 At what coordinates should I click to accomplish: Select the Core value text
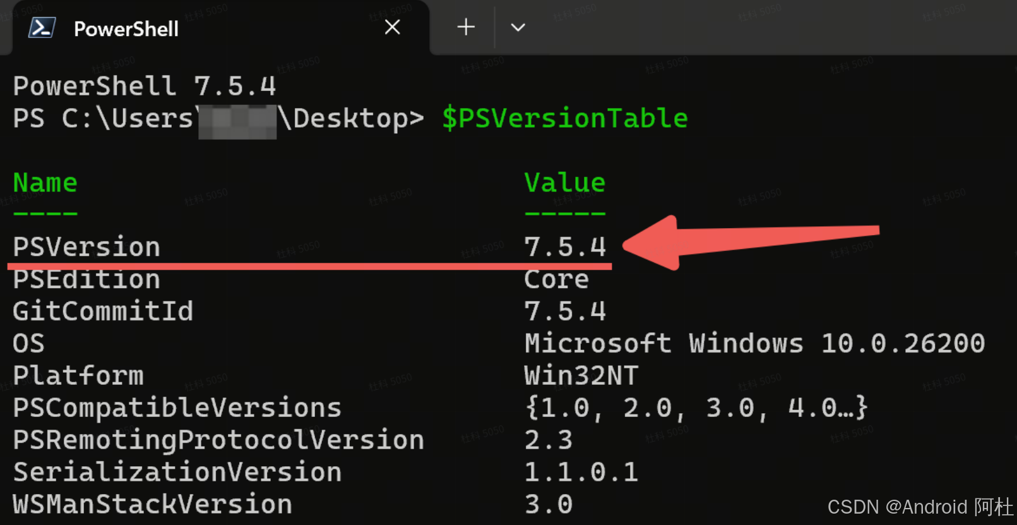[x=555, y=279]
